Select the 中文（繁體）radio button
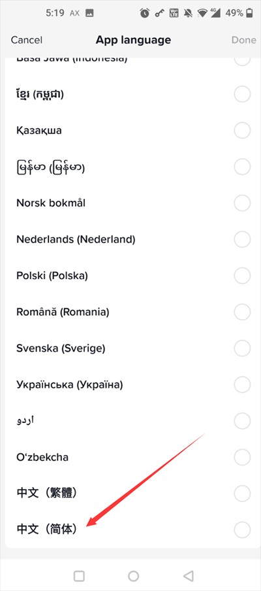Screen dimensions: 261x591 pos(242,493)
